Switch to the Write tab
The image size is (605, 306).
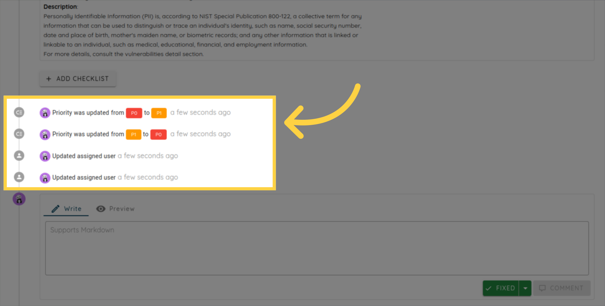click(x=66, y=209)
